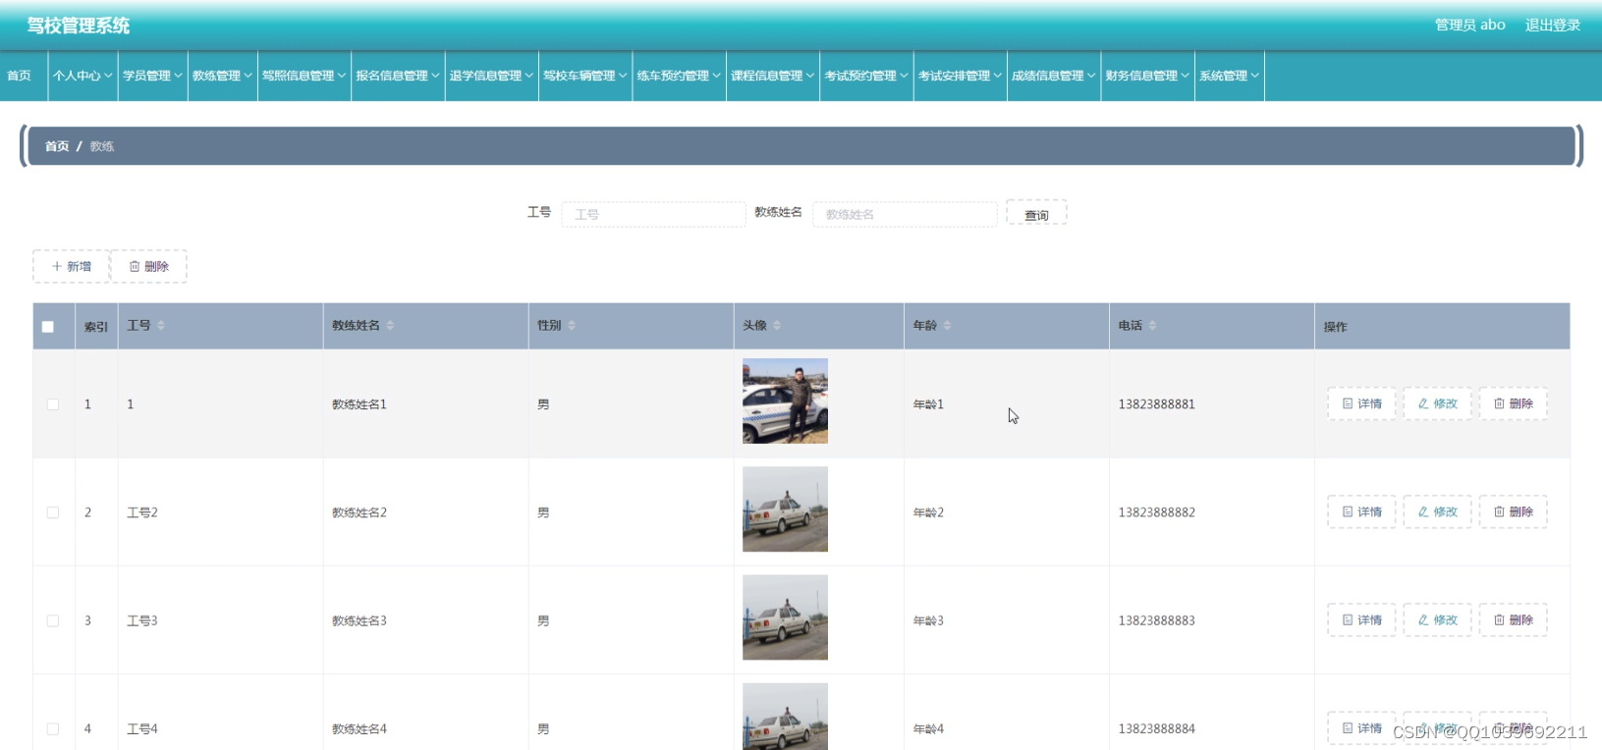This screenshot has height=750, width=1602.
Task: Open the 财务信息管理 menu
Action: coord(1147,76)
